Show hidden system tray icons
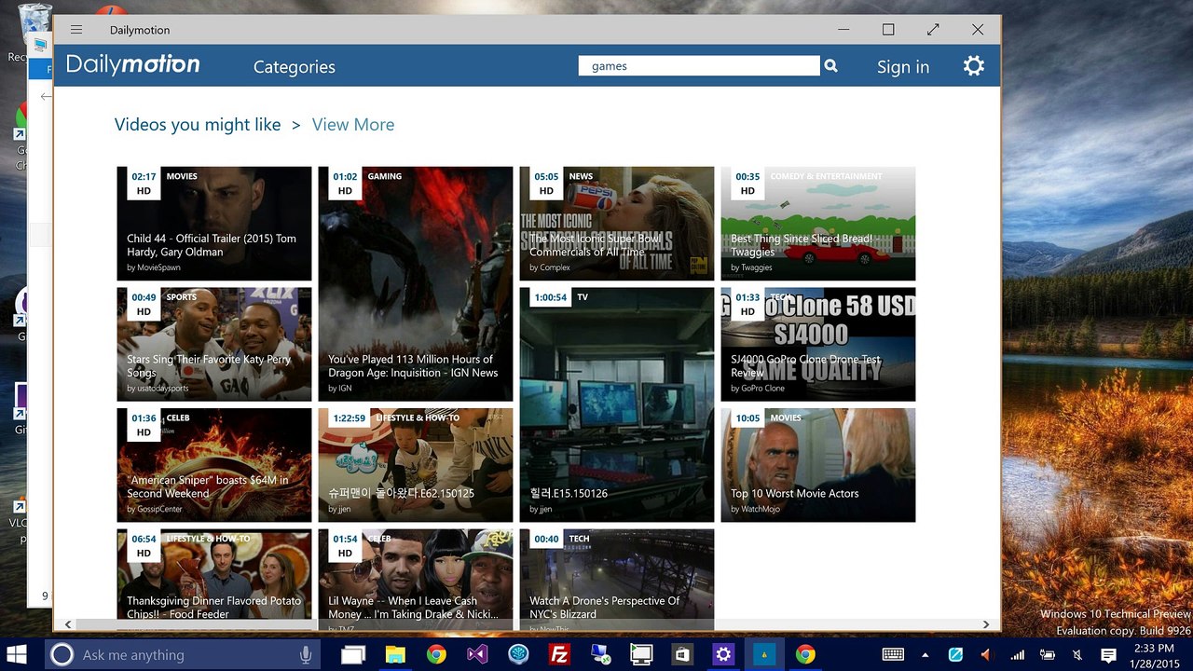Screen dimensions: 1193x671 point(925,655)
